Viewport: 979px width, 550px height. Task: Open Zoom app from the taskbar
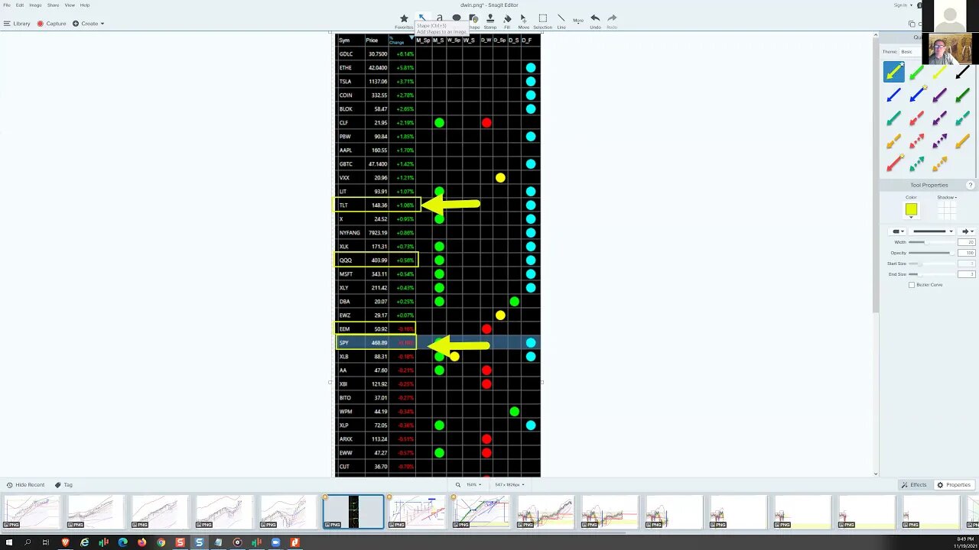[275, 542]
